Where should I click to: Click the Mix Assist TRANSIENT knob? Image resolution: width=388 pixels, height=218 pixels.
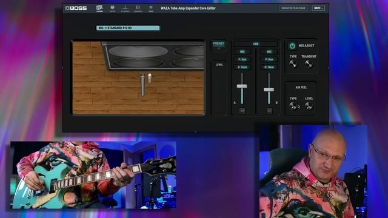click(x=309, y=64)
